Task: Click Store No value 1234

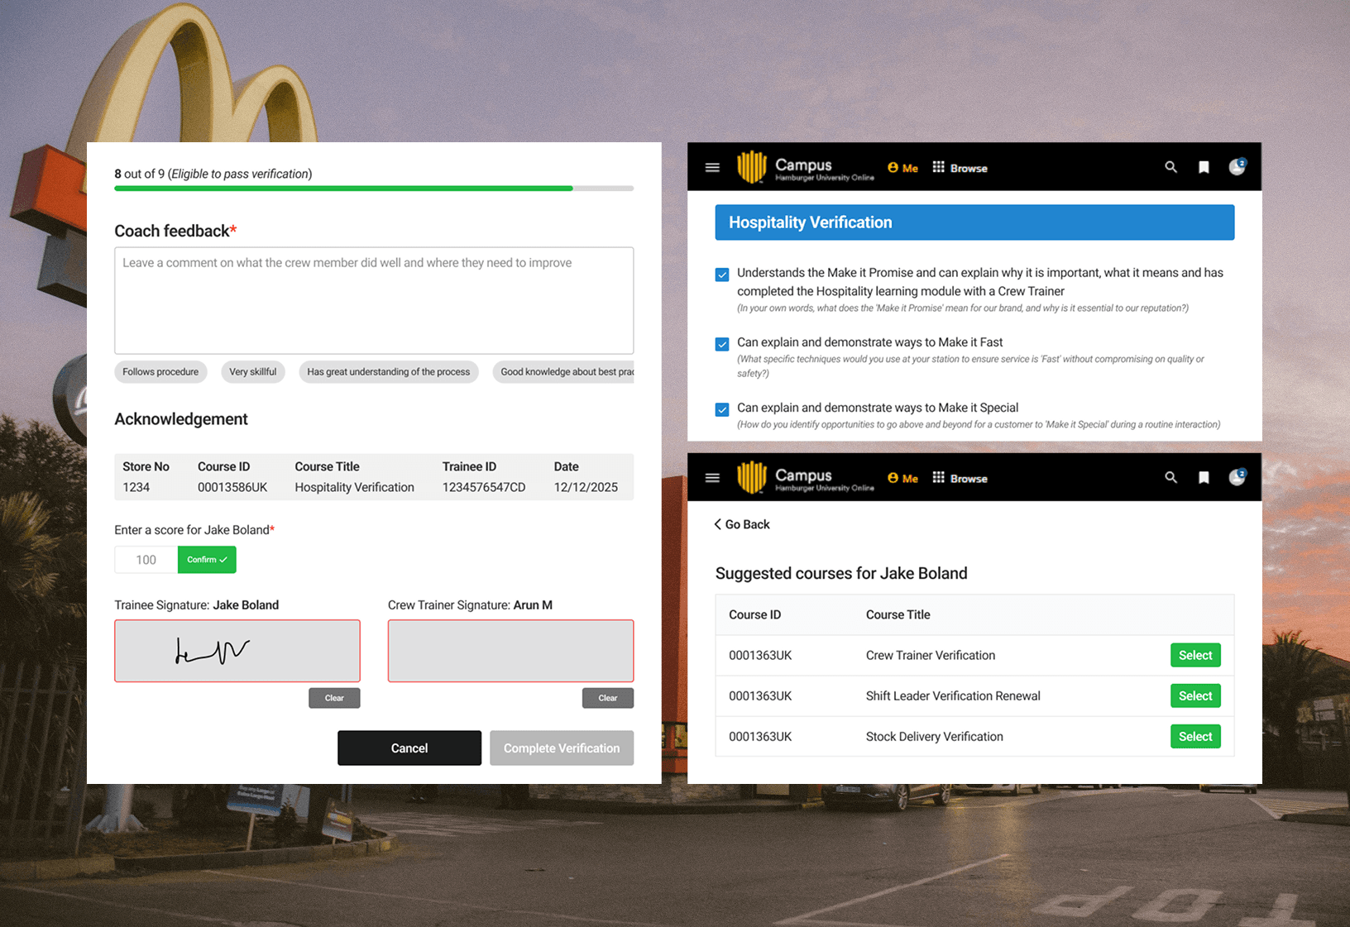Action: coord(136,487)
